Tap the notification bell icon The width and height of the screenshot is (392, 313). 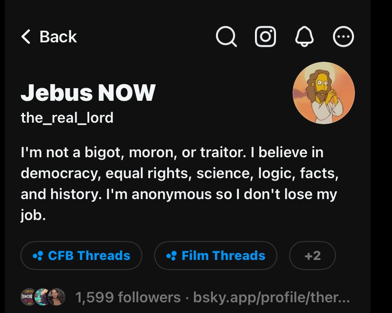click(304, 37)
